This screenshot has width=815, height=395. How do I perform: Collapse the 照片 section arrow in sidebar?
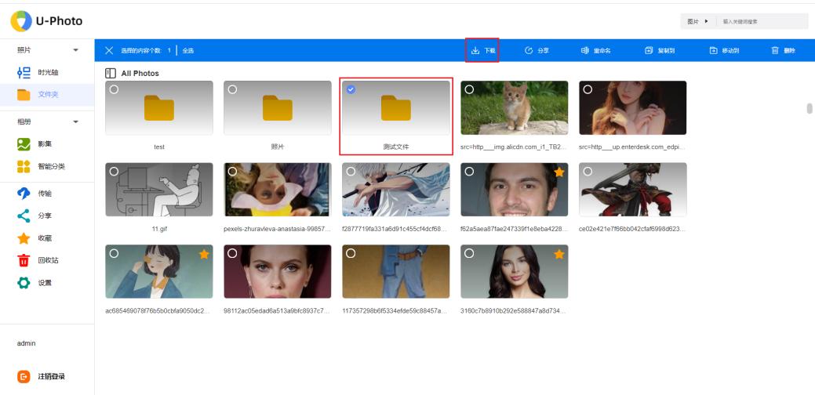coord(76,50)
